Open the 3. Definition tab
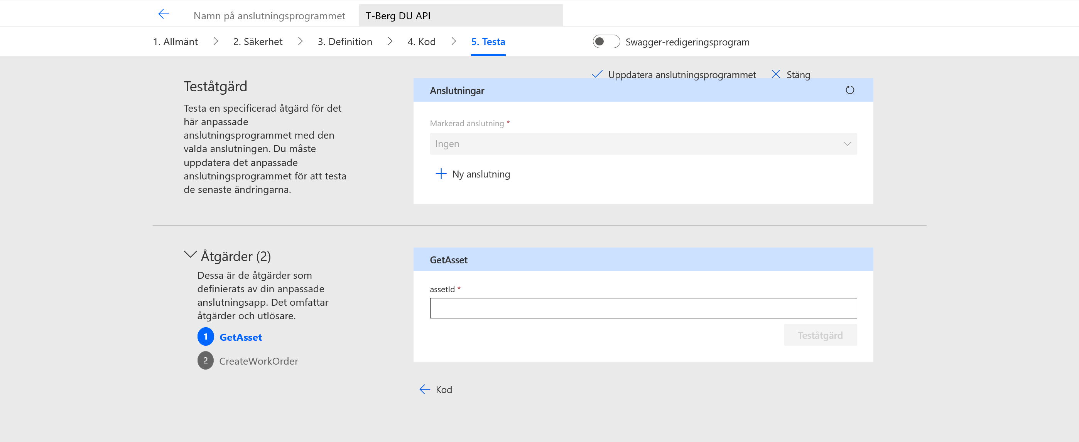 pyautogui.click(x=345, y=42)
